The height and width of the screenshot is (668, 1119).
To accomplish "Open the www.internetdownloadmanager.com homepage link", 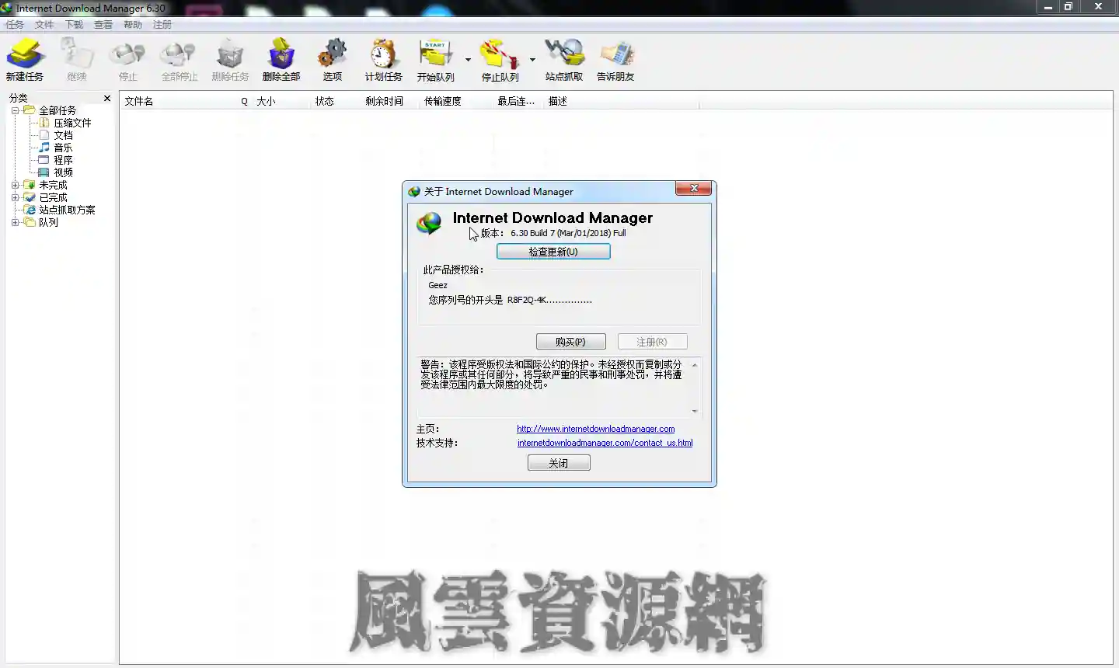I will coord(595,429).
